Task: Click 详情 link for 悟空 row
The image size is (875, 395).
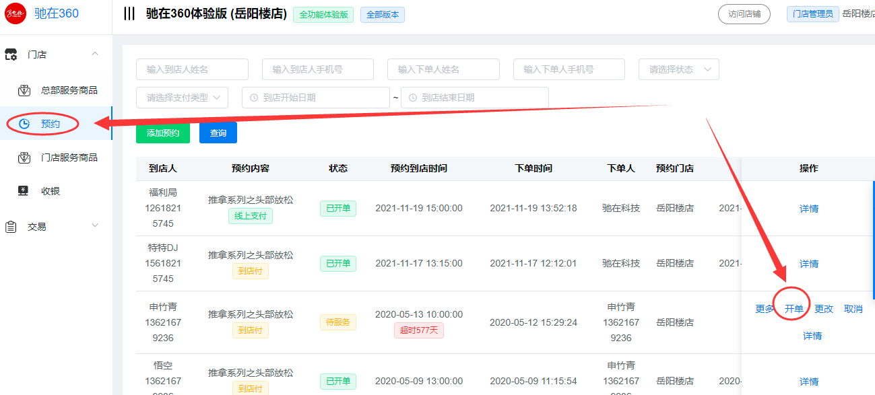Action: 809,382
